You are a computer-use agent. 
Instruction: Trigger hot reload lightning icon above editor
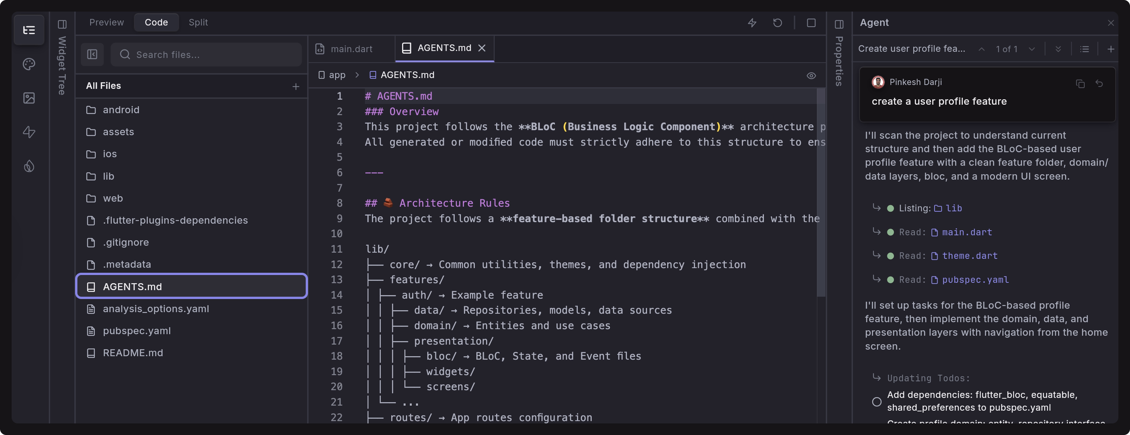tap(752, 23)
